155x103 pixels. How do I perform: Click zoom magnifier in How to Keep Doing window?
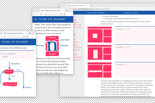point(24,37)
